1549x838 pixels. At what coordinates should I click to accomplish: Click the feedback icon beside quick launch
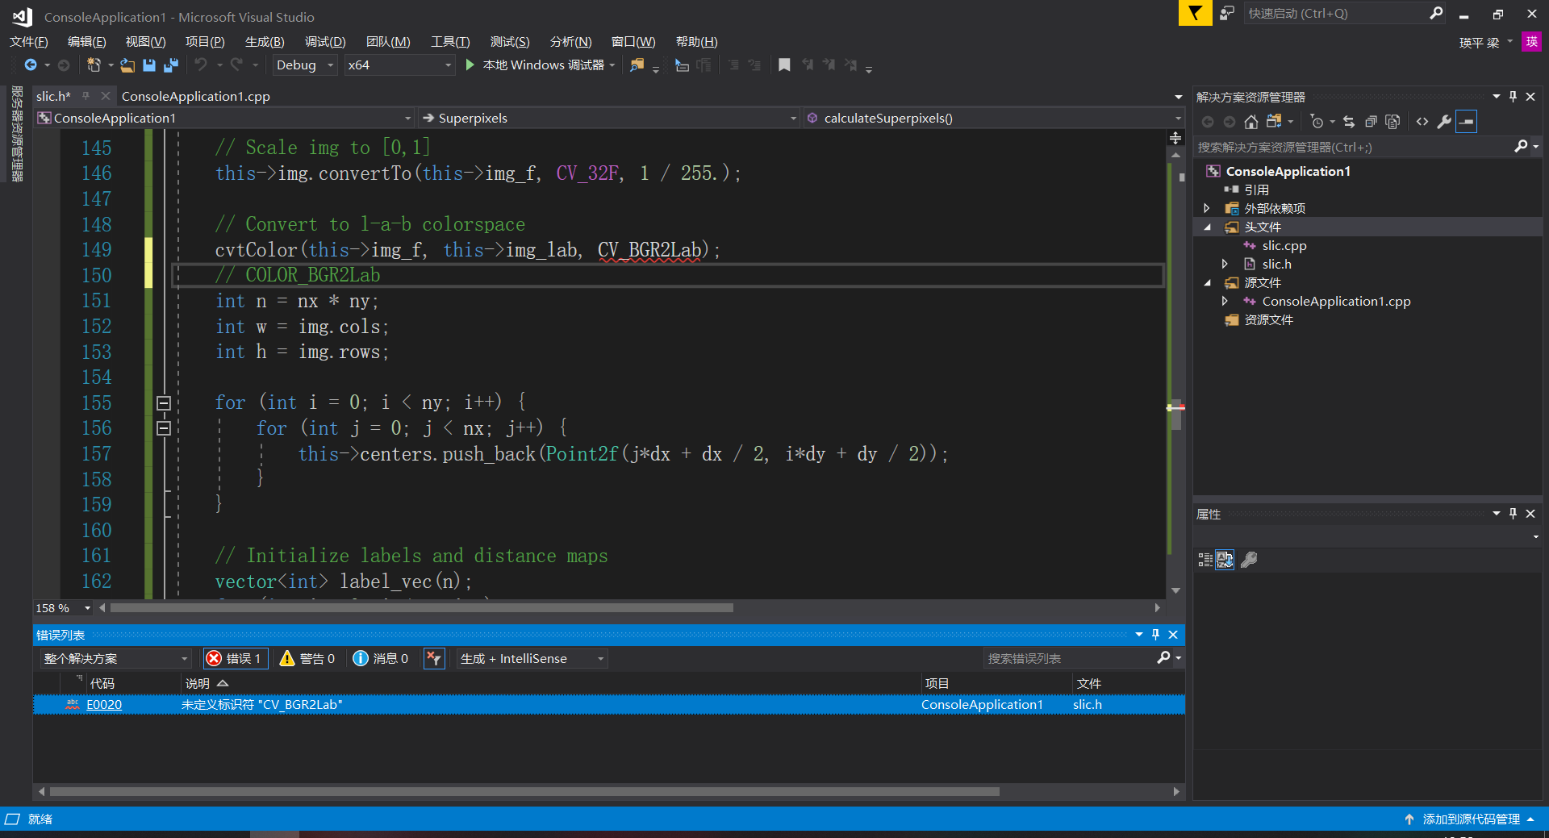[1227, 13]
